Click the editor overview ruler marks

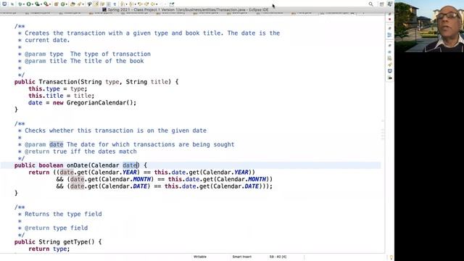point(383,130)
